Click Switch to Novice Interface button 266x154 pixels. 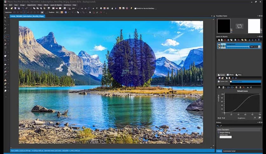(144, 8)
